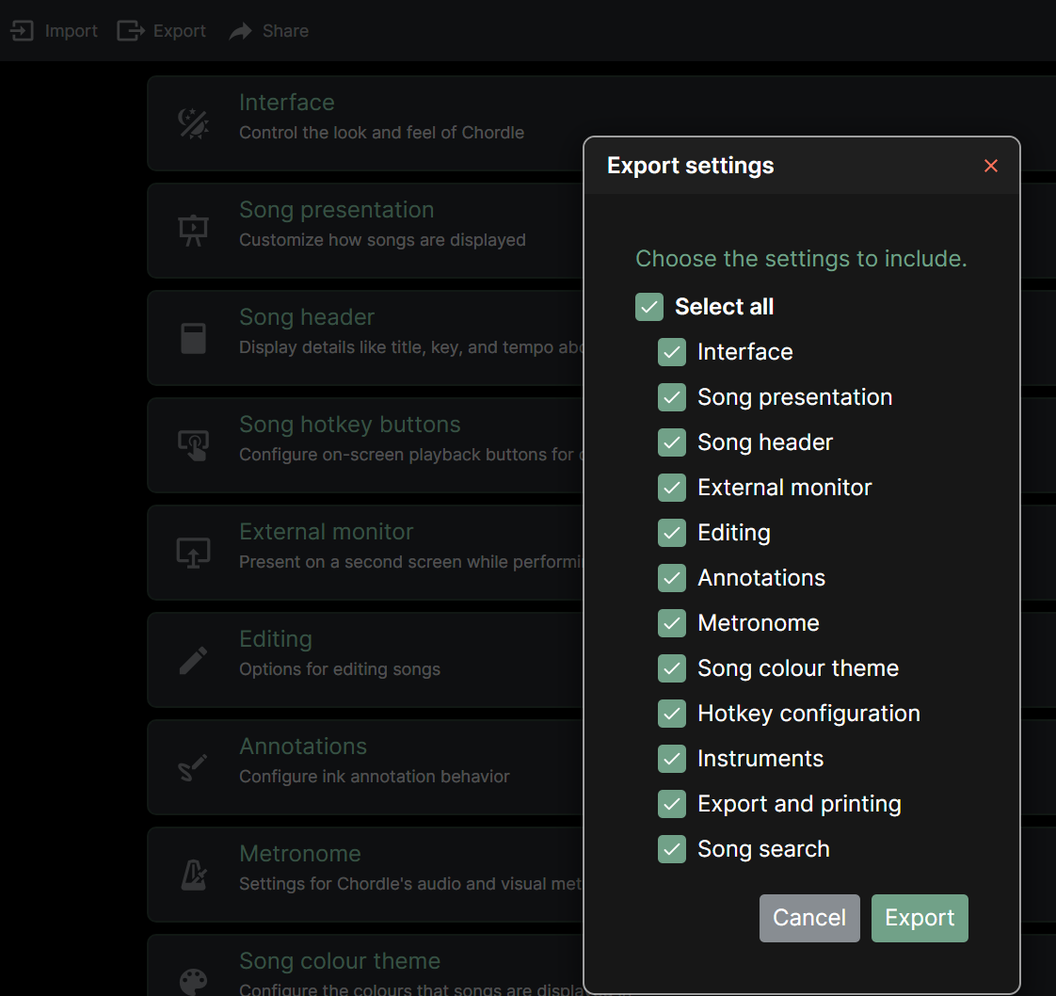Image resolution: width=1056 pixels, height=996 pixels.
Task: Click the Interface sun-moon icon
Action: pos(193,123)
